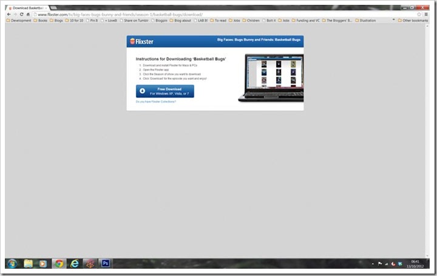Open the Books bookmarks folder

coord(41,21)
